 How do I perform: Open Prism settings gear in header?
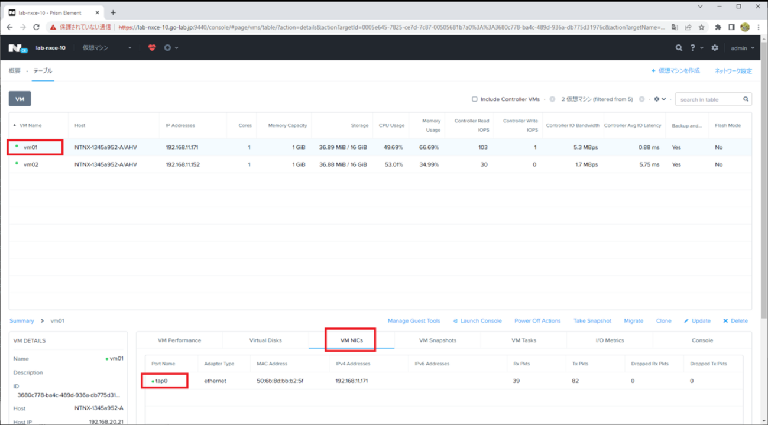pyautogui.click(x=715, y=48)
